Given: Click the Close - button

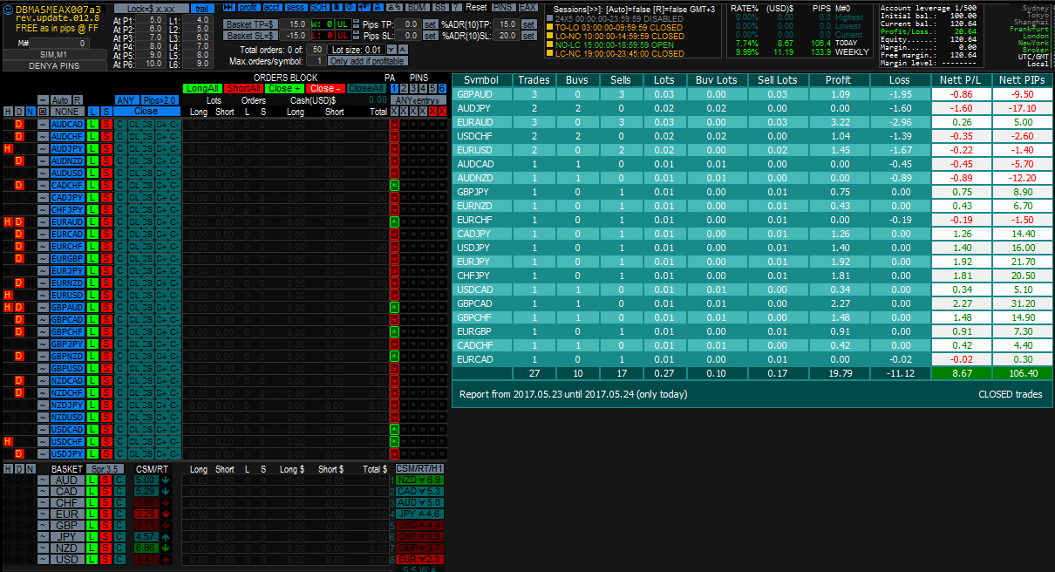Looking at the screenshot, I should [x=325, y=88].
